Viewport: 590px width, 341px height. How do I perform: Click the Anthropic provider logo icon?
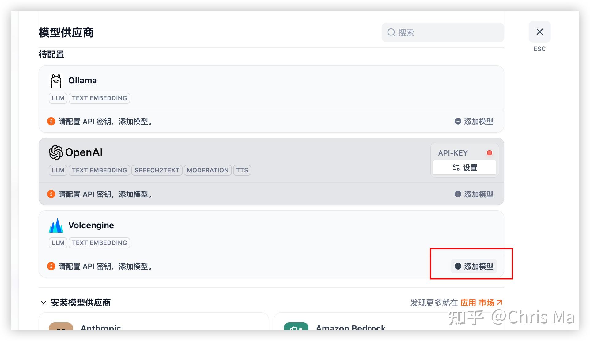pyautogui.click(x=61, y=326)
